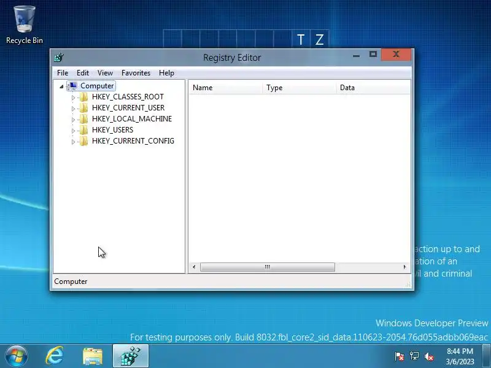Open the Edit menu
Viewport: 491px width, 368px height.
83,73
